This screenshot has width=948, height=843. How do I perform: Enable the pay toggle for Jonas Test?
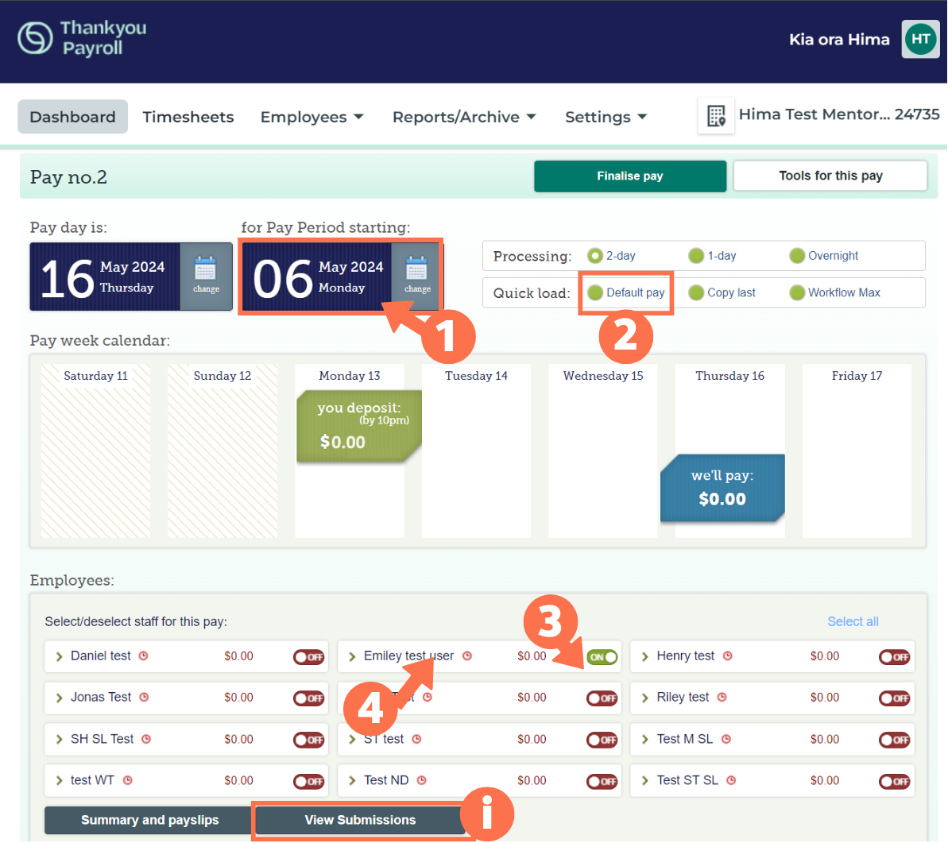308,698
